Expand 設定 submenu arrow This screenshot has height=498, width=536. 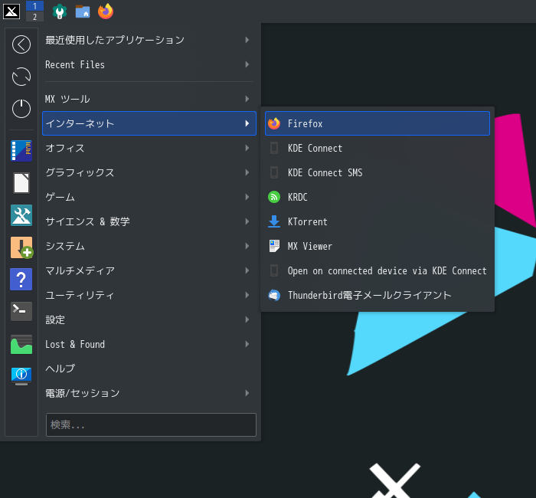tap(247, 319)
